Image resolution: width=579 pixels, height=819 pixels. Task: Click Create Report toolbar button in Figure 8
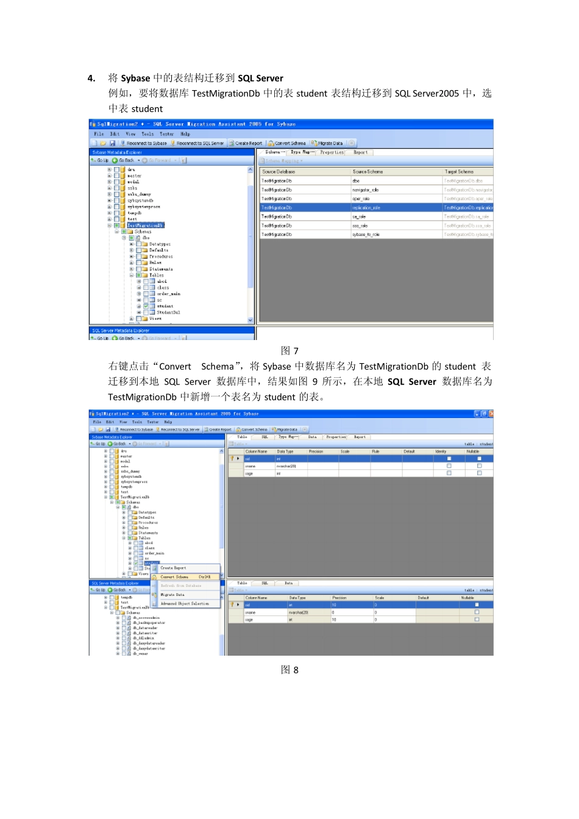pyautogui.click(x=218, y=429)
